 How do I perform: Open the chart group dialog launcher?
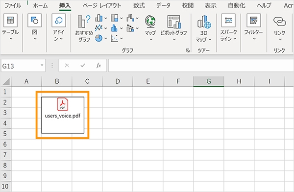(188, 50)
